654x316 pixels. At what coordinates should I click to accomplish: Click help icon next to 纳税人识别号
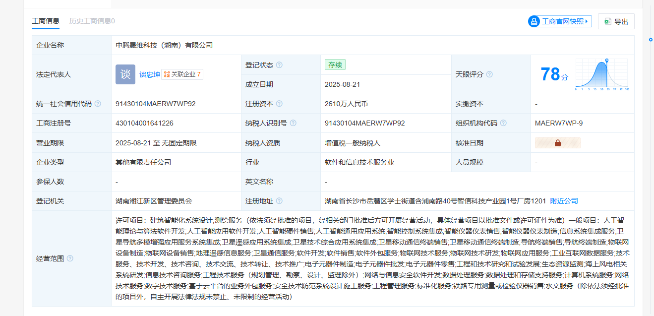293,123
